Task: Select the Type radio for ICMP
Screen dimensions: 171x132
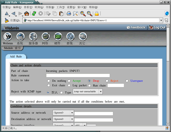Action: [x=61, y=93]
